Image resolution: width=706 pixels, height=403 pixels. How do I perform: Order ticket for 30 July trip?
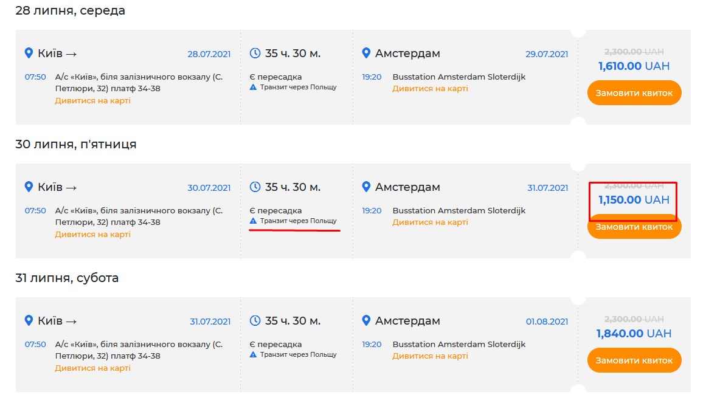[634, 227]
